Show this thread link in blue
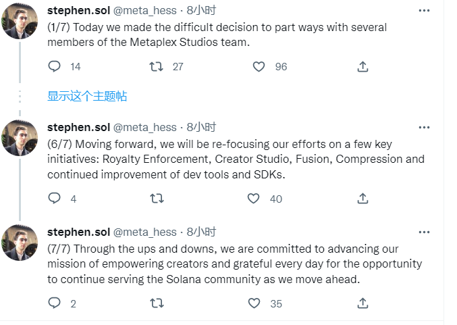This screenshot has width=457, height=325. pyautogui.click(x=87, y=96)
